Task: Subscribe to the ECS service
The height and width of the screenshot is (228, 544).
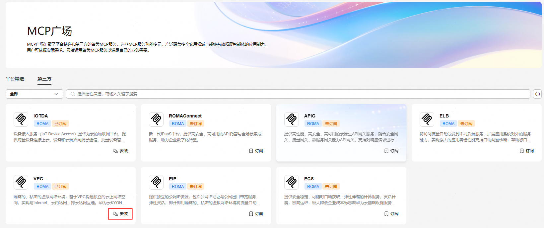Action: click(391, 214)
